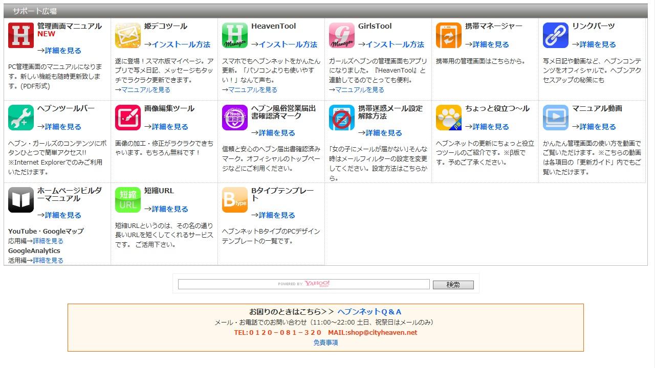Click the GirlsTool title text
The width and height of the screenshot is (655, 368).
pos(375,26)
